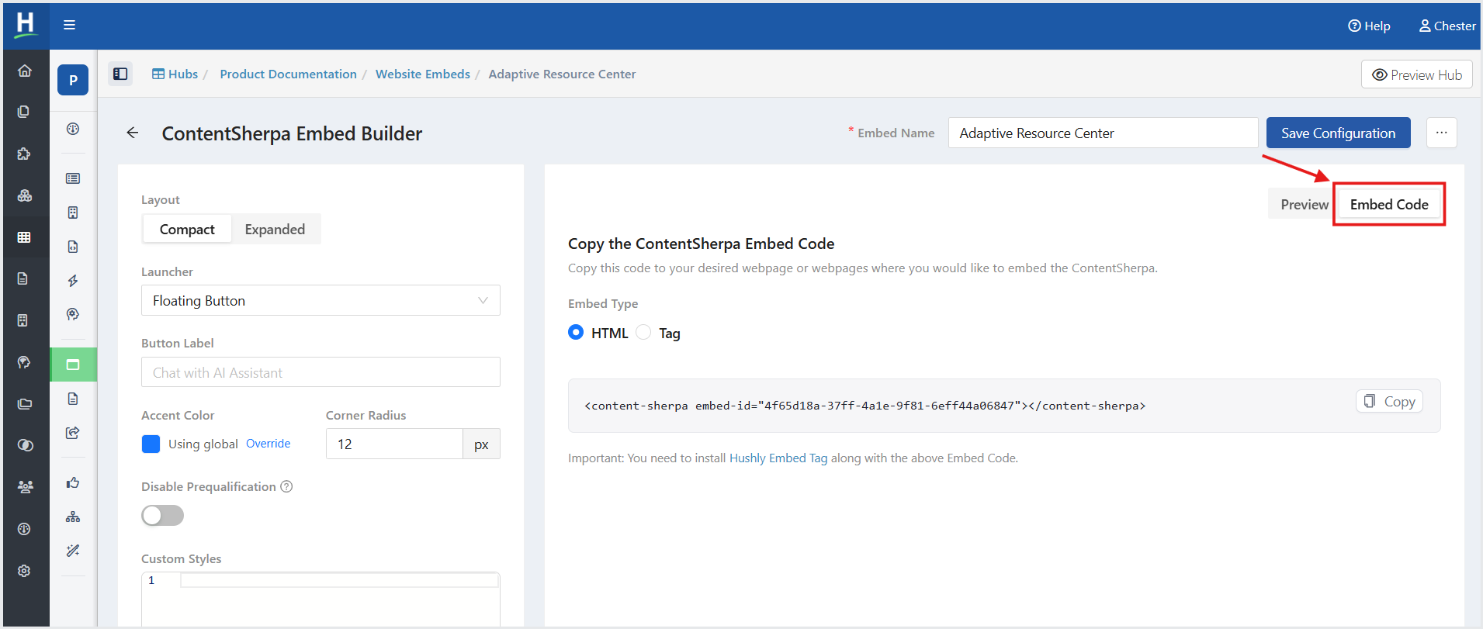
Task: Open the share export icon in light sidebar
Action: tap(73, 433)
